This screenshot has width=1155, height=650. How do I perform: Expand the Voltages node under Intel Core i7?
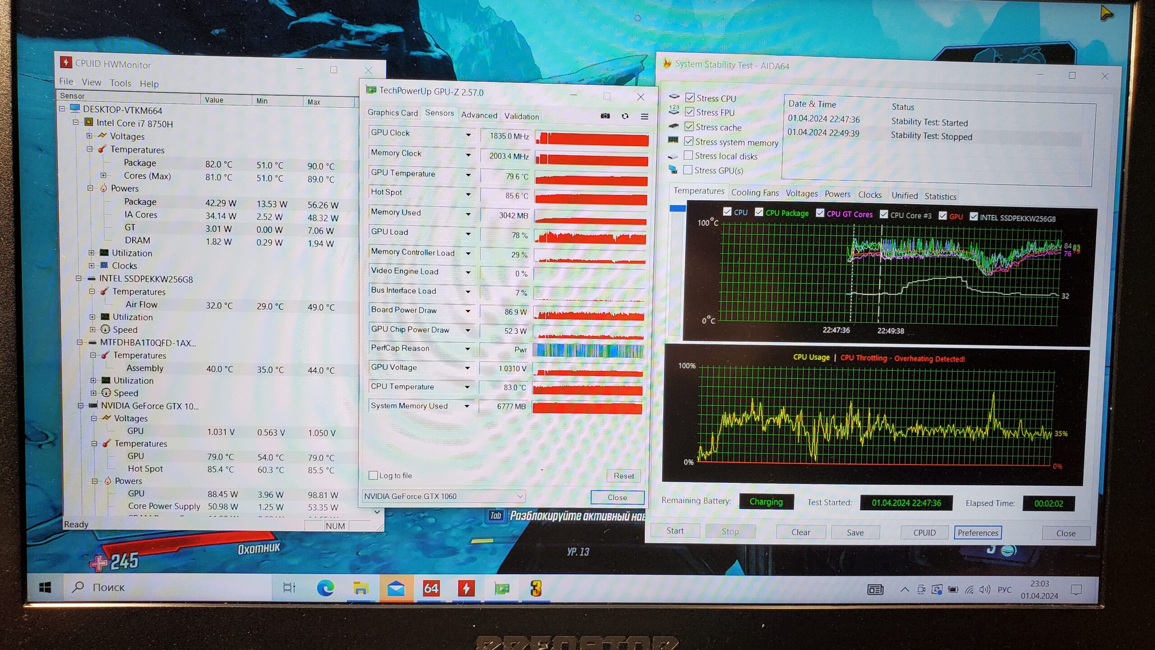point(89,135)
